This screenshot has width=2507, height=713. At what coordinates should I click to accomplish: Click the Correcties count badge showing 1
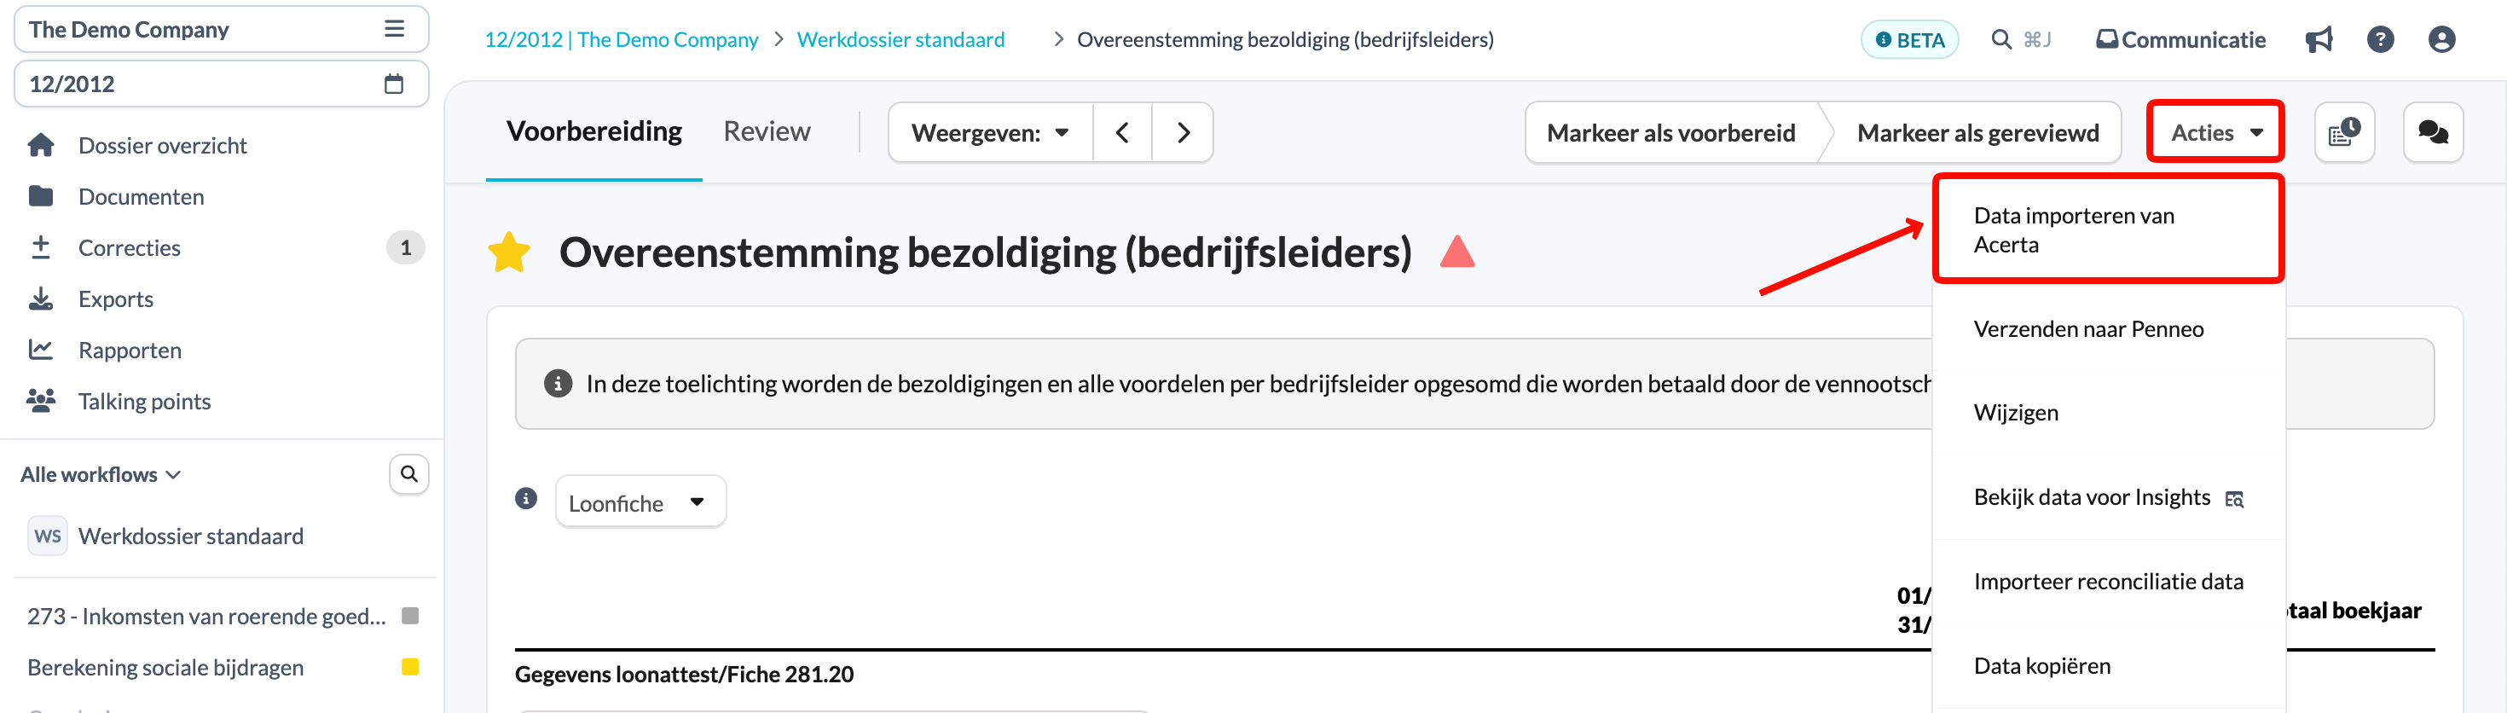tap(406, 247)
